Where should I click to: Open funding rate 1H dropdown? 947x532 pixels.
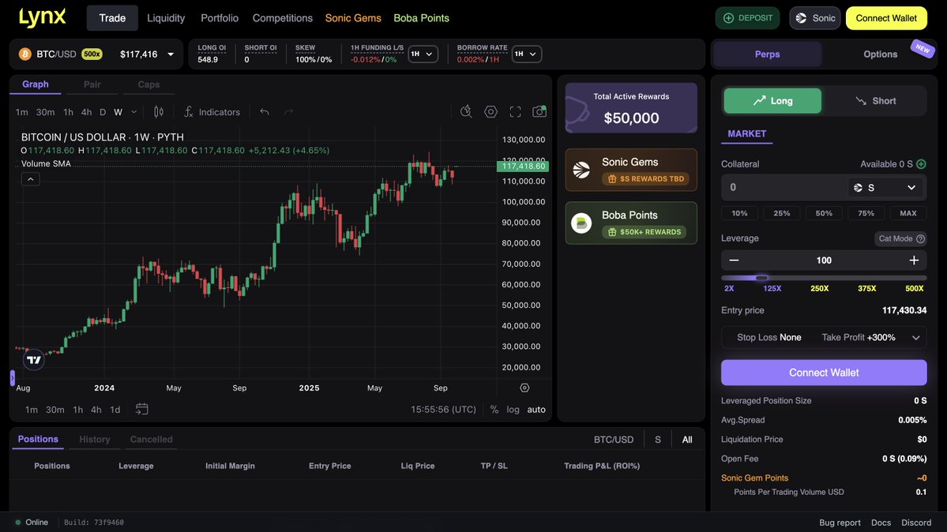(423, 54)
